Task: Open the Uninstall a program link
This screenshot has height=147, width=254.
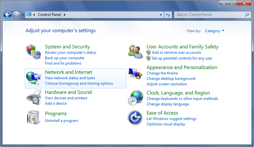Action: [x=61, y=121]
